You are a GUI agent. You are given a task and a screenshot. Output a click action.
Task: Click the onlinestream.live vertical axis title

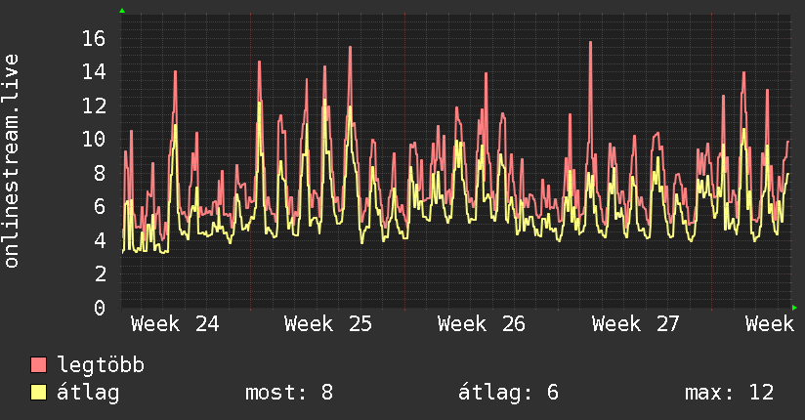tap(11, 161)
